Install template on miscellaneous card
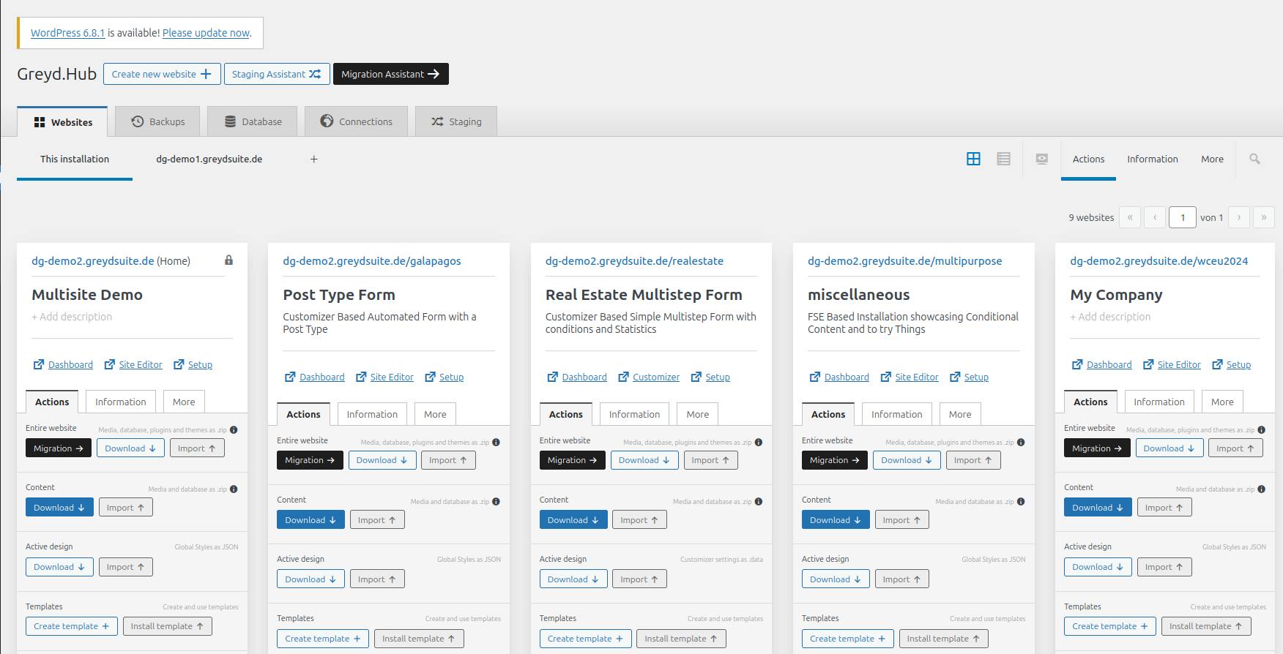This screenshot has height=654, width=1283. coord(943,639)
